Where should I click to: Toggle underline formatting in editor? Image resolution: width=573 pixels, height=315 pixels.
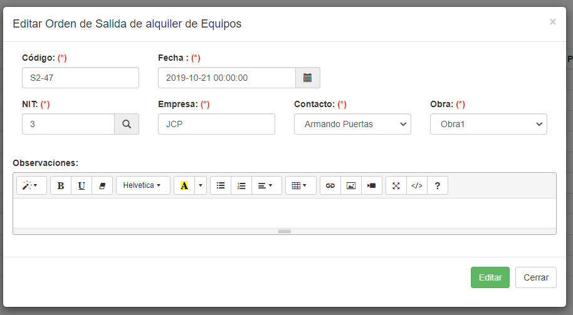click(81, 185)
